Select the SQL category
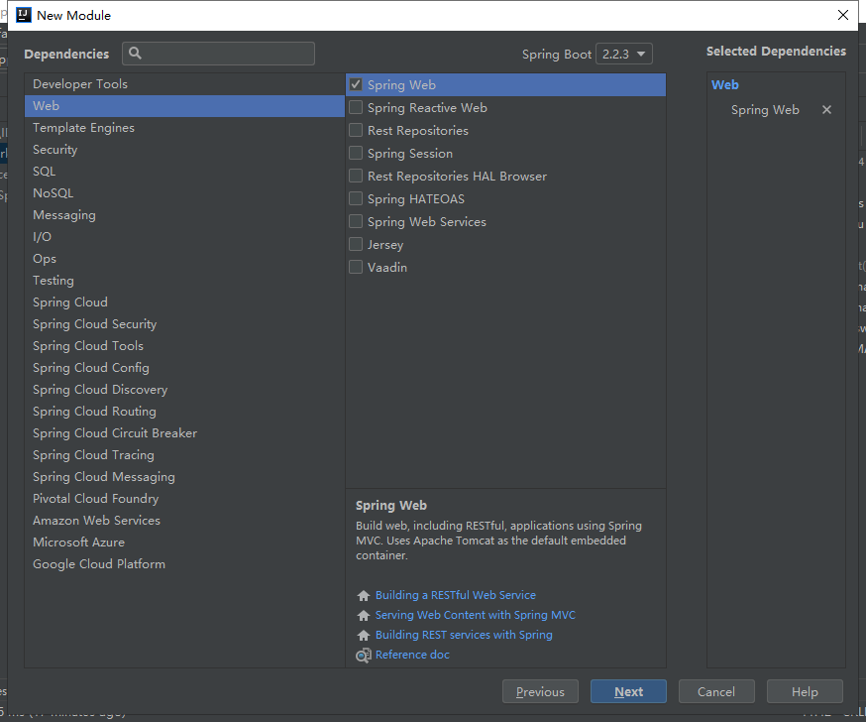 [44, 172]
